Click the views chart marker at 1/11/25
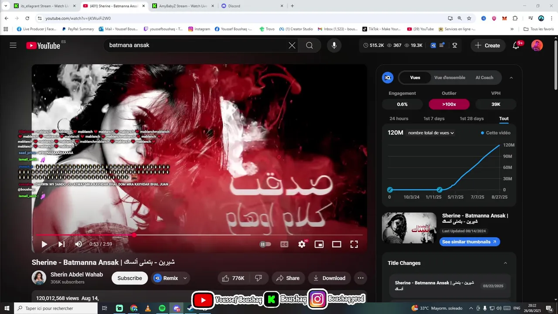Screen dimensions: 558x314 pos(439,190)
